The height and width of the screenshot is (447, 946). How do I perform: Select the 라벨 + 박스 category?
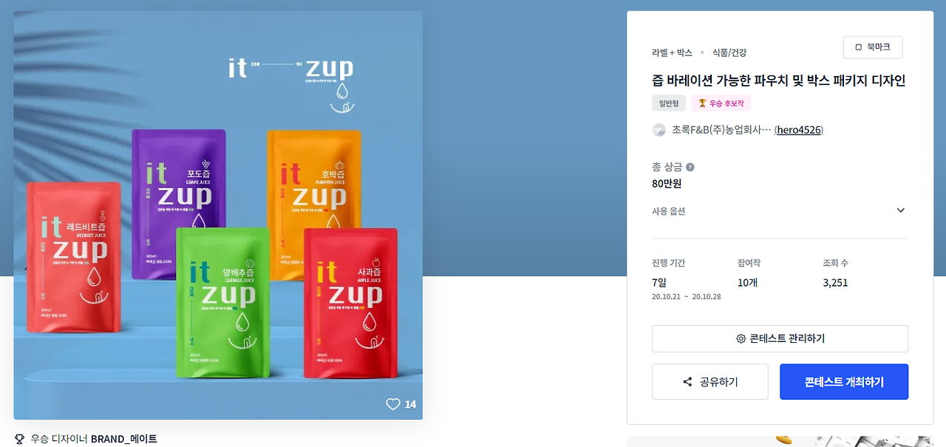pos(672,52)
